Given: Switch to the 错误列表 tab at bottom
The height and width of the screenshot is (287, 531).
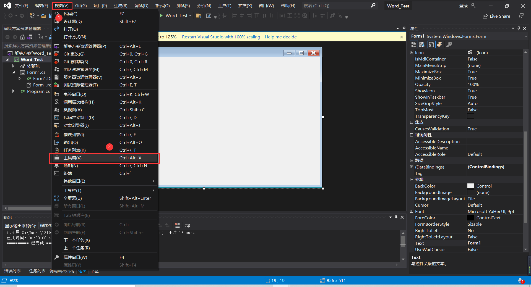Looking at the screenshot, I should coord(14,271).
